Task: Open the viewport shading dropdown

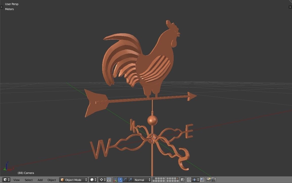Action: point(92,180)
